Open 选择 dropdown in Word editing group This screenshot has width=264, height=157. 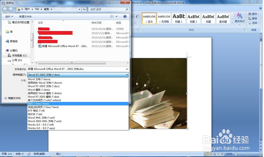[254, 23]
